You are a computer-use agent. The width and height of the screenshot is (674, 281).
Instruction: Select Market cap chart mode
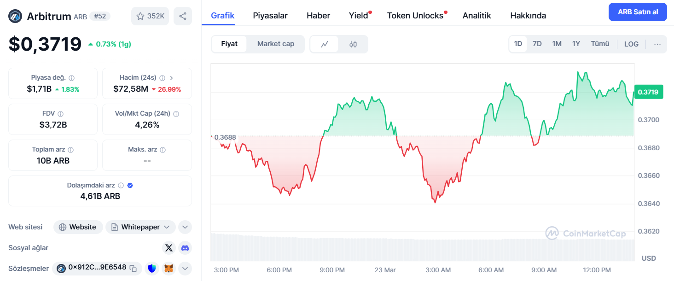pyautogui.click(x=276, y=44)
